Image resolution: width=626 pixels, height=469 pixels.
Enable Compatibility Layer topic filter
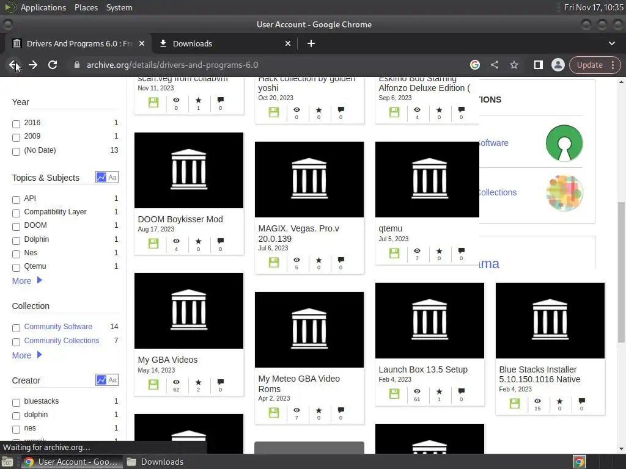coord(16,213)
